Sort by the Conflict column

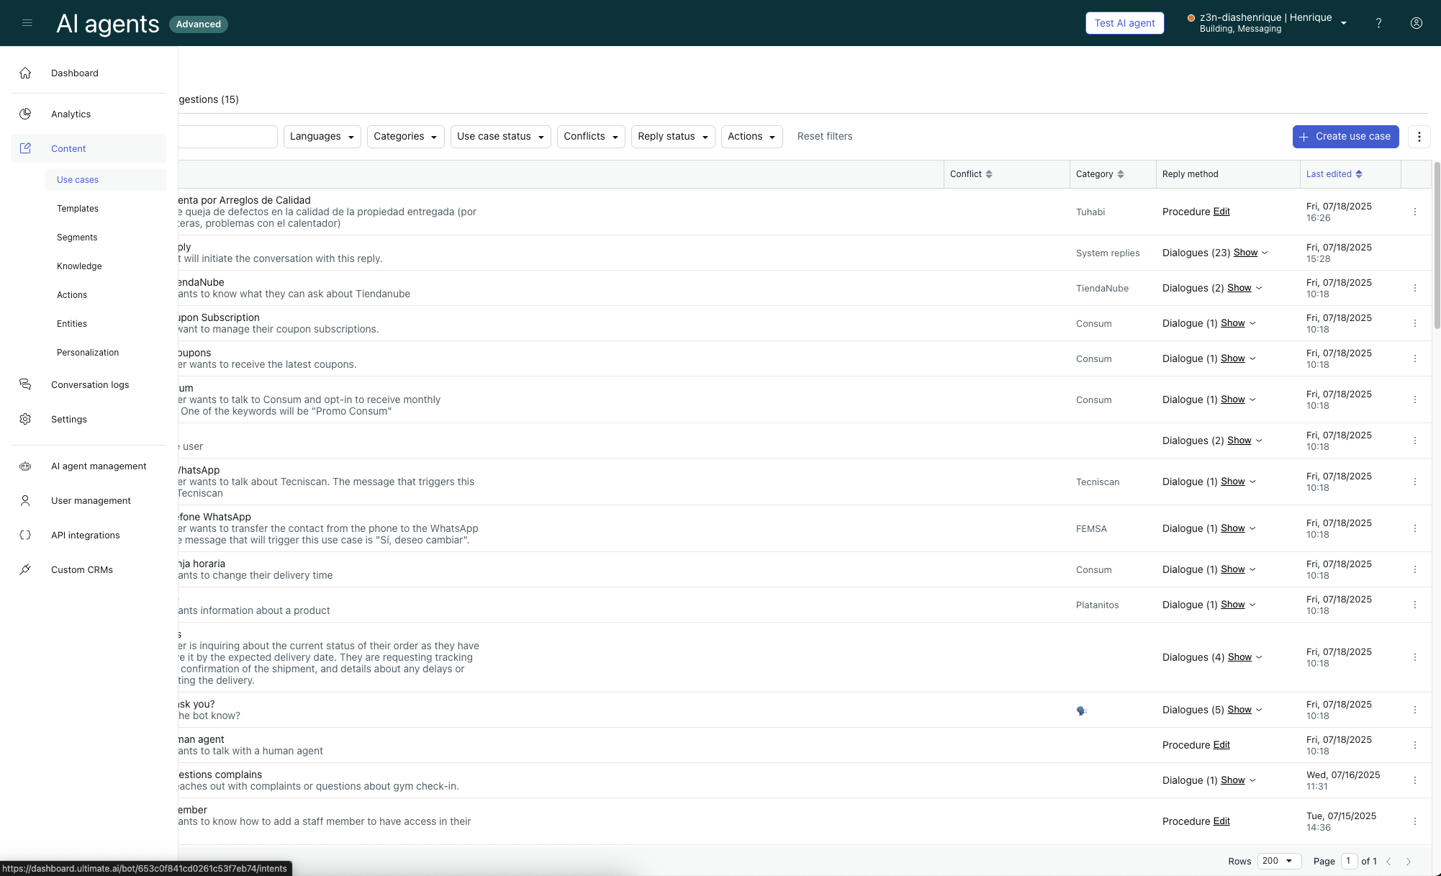[988, 174]
